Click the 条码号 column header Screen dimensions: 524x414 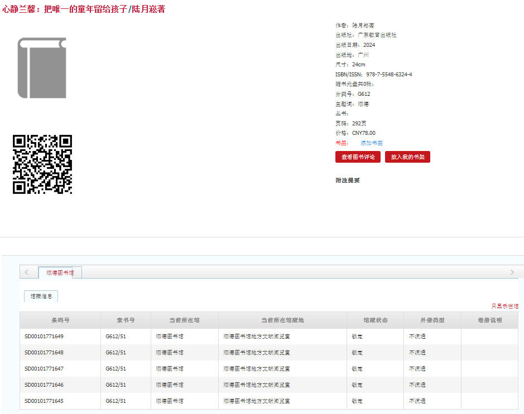(x=60, y=320)
